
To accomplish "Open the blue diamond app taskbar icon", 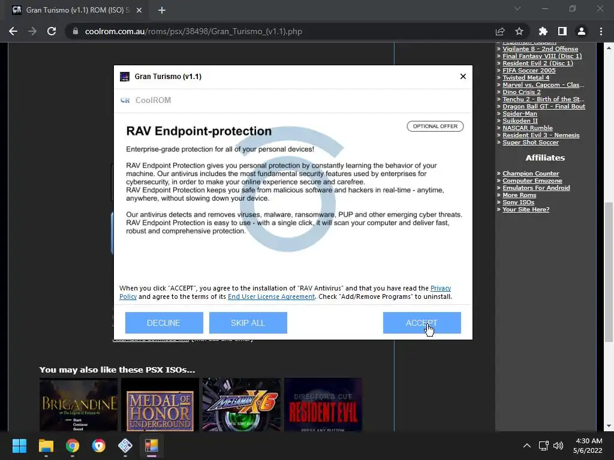I will [125, 446].
